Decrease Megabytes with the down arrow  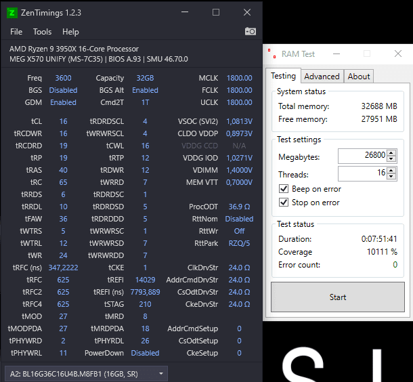coord(391,159)
